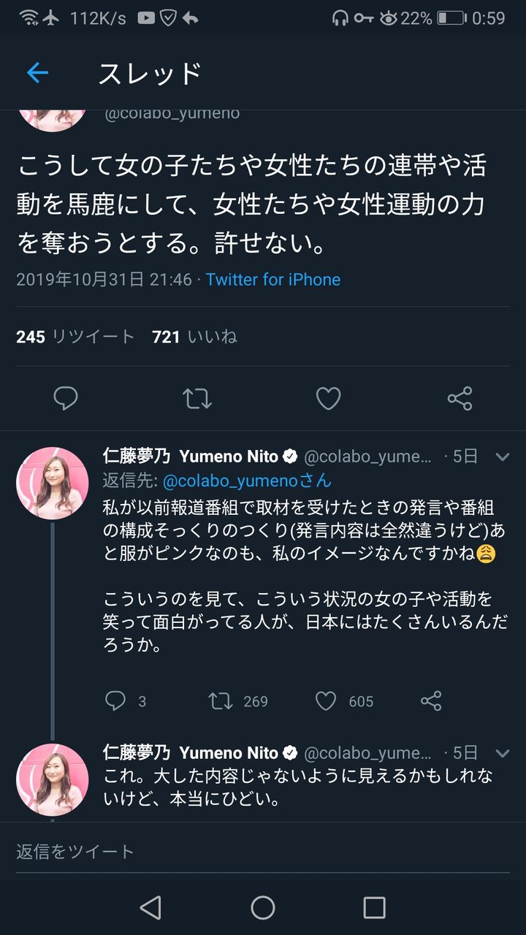The image size is (526, 935).
Task: Tap the back arrow in thread header
Action: point(37,73)
